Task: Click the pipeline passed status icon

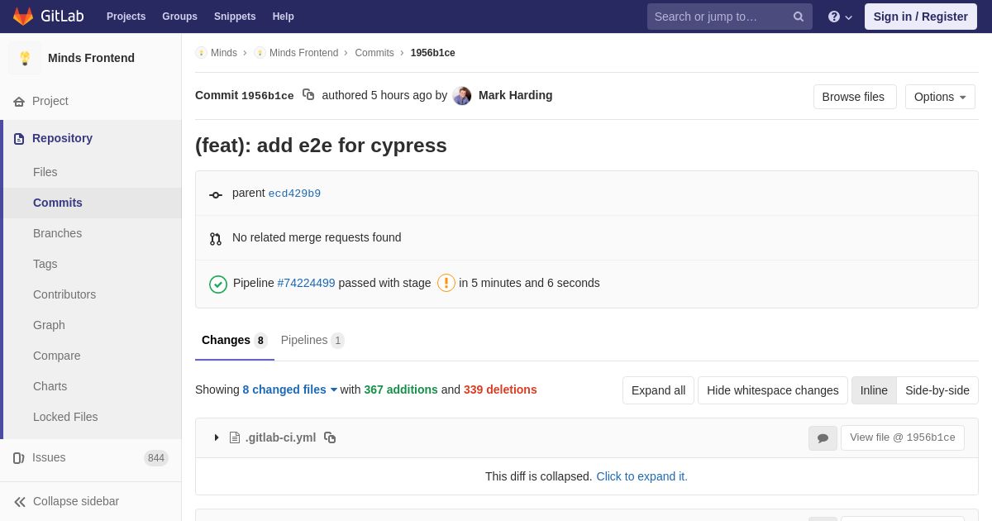Action: [218, 284]
